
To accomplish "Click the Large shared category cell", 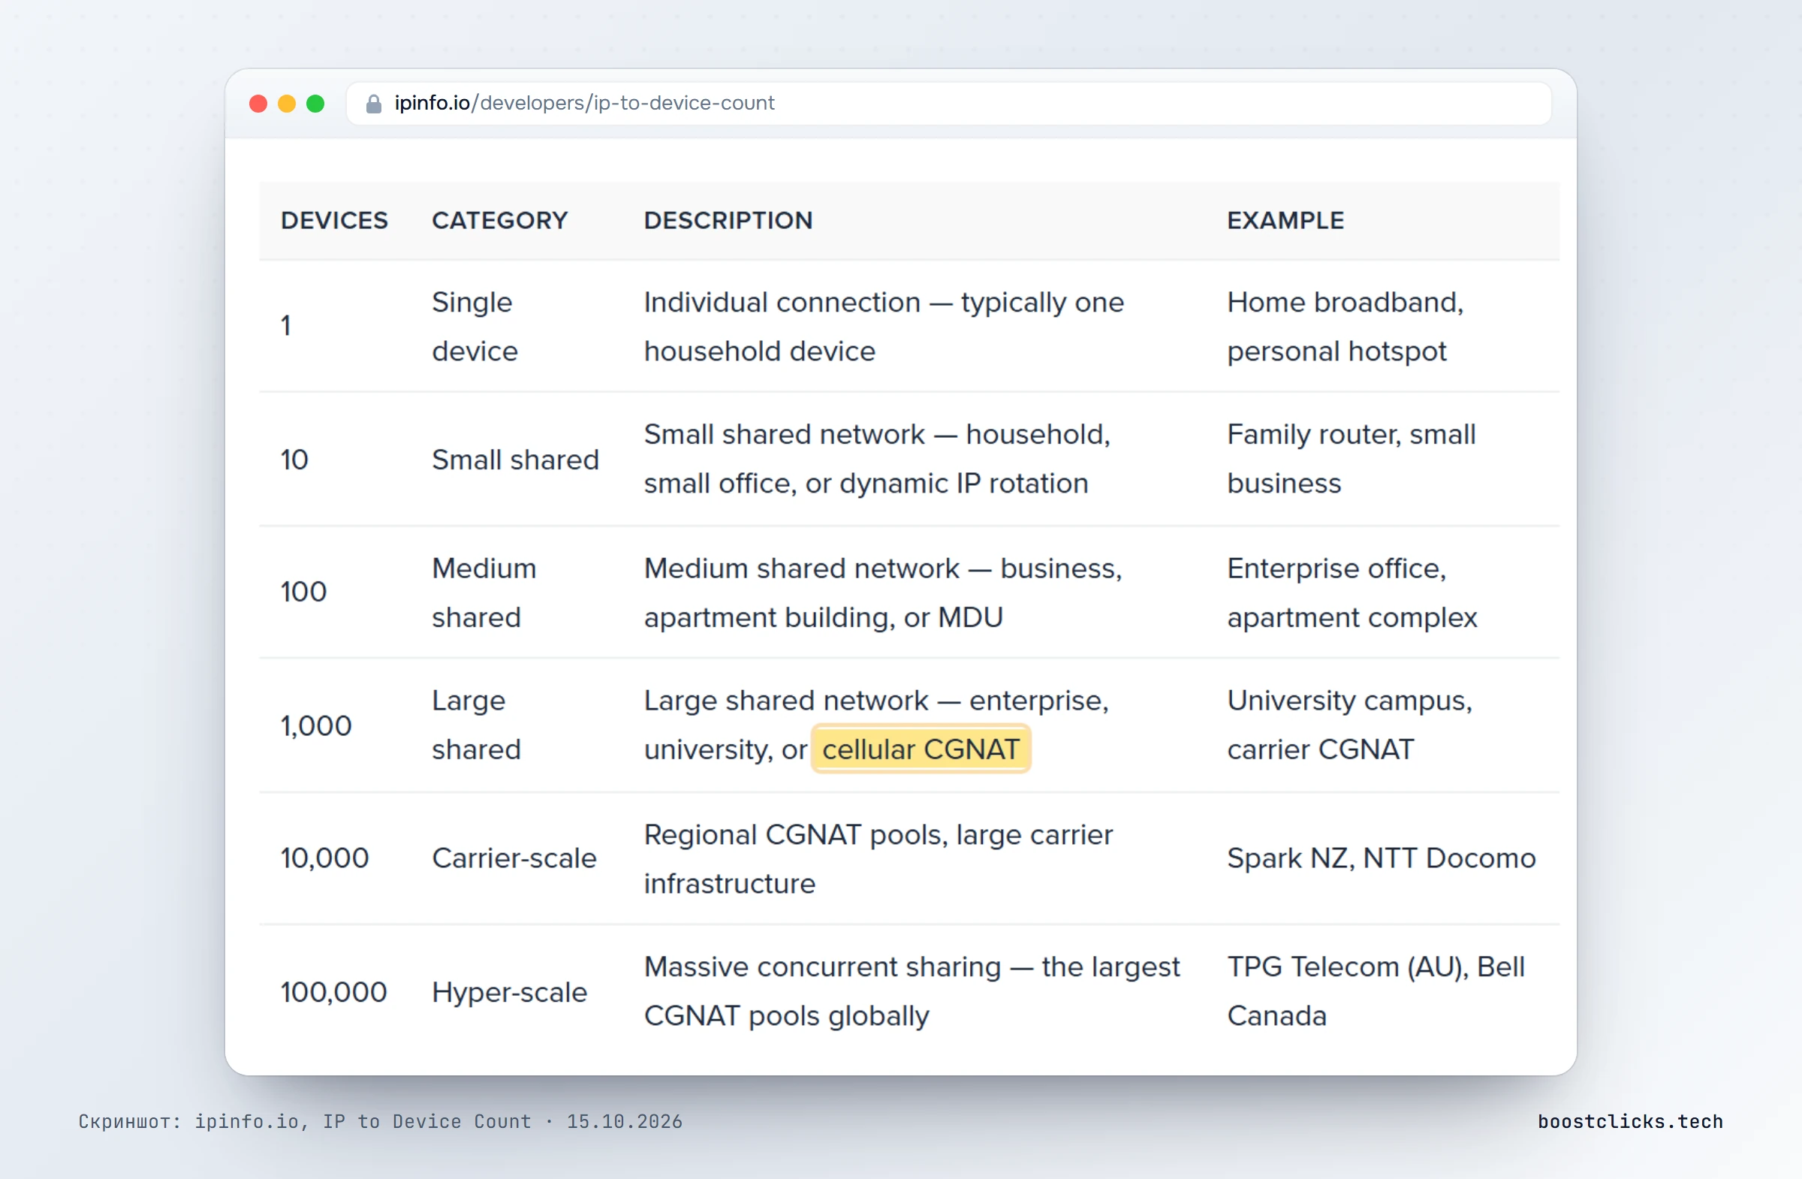I will (x=476, y=725).
